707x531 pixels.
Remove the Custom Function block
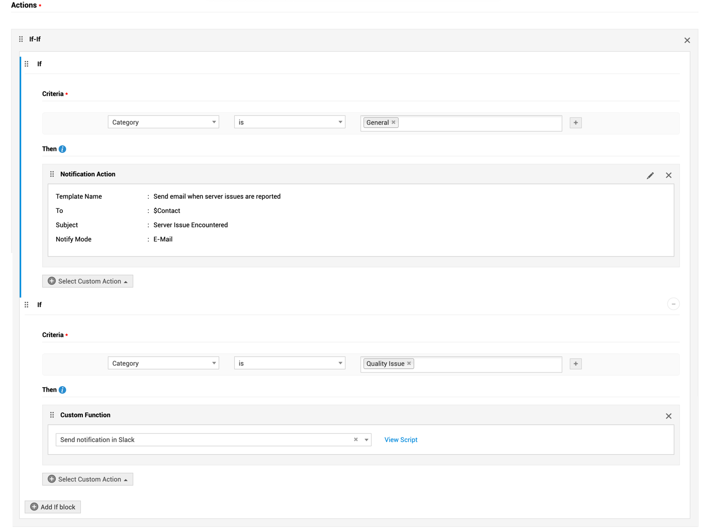click(668, 416)
